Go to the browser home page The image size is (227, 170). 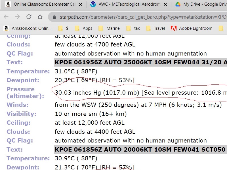click(x=40, y=17)
